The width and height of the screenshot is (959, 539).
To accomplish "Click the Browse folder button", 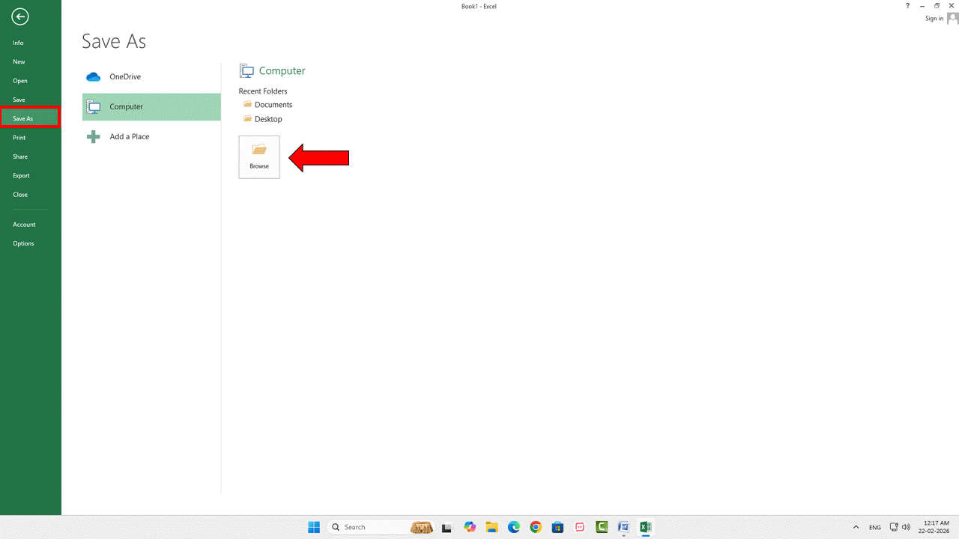I will point(259,156).
